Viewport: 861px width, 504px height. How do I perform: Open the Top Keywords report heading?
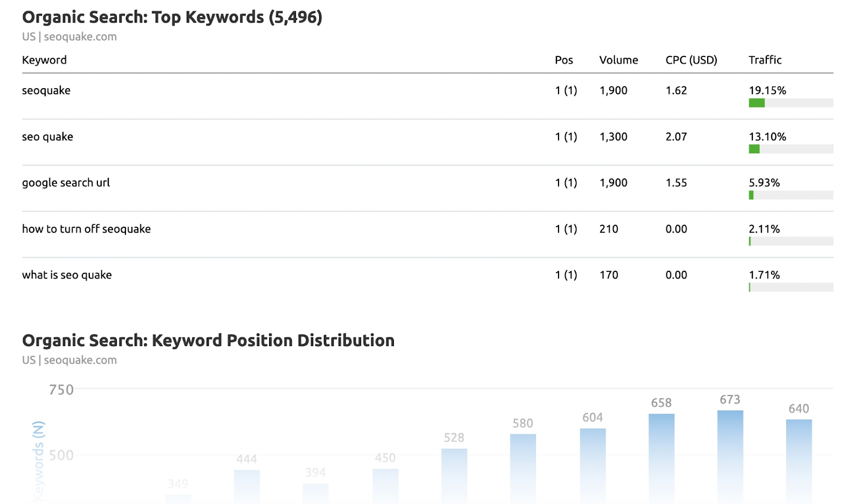click(172, 17)
